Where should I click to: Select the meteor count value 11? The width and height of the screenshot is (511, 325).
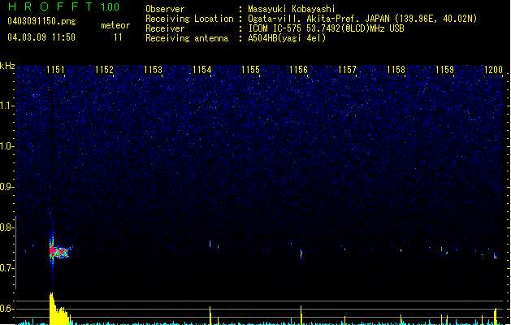(x=118, y=37)
